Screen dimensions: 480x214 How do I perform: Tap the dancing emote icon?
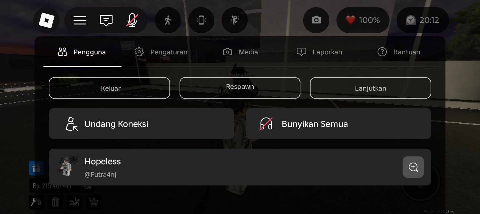point(235,20)
